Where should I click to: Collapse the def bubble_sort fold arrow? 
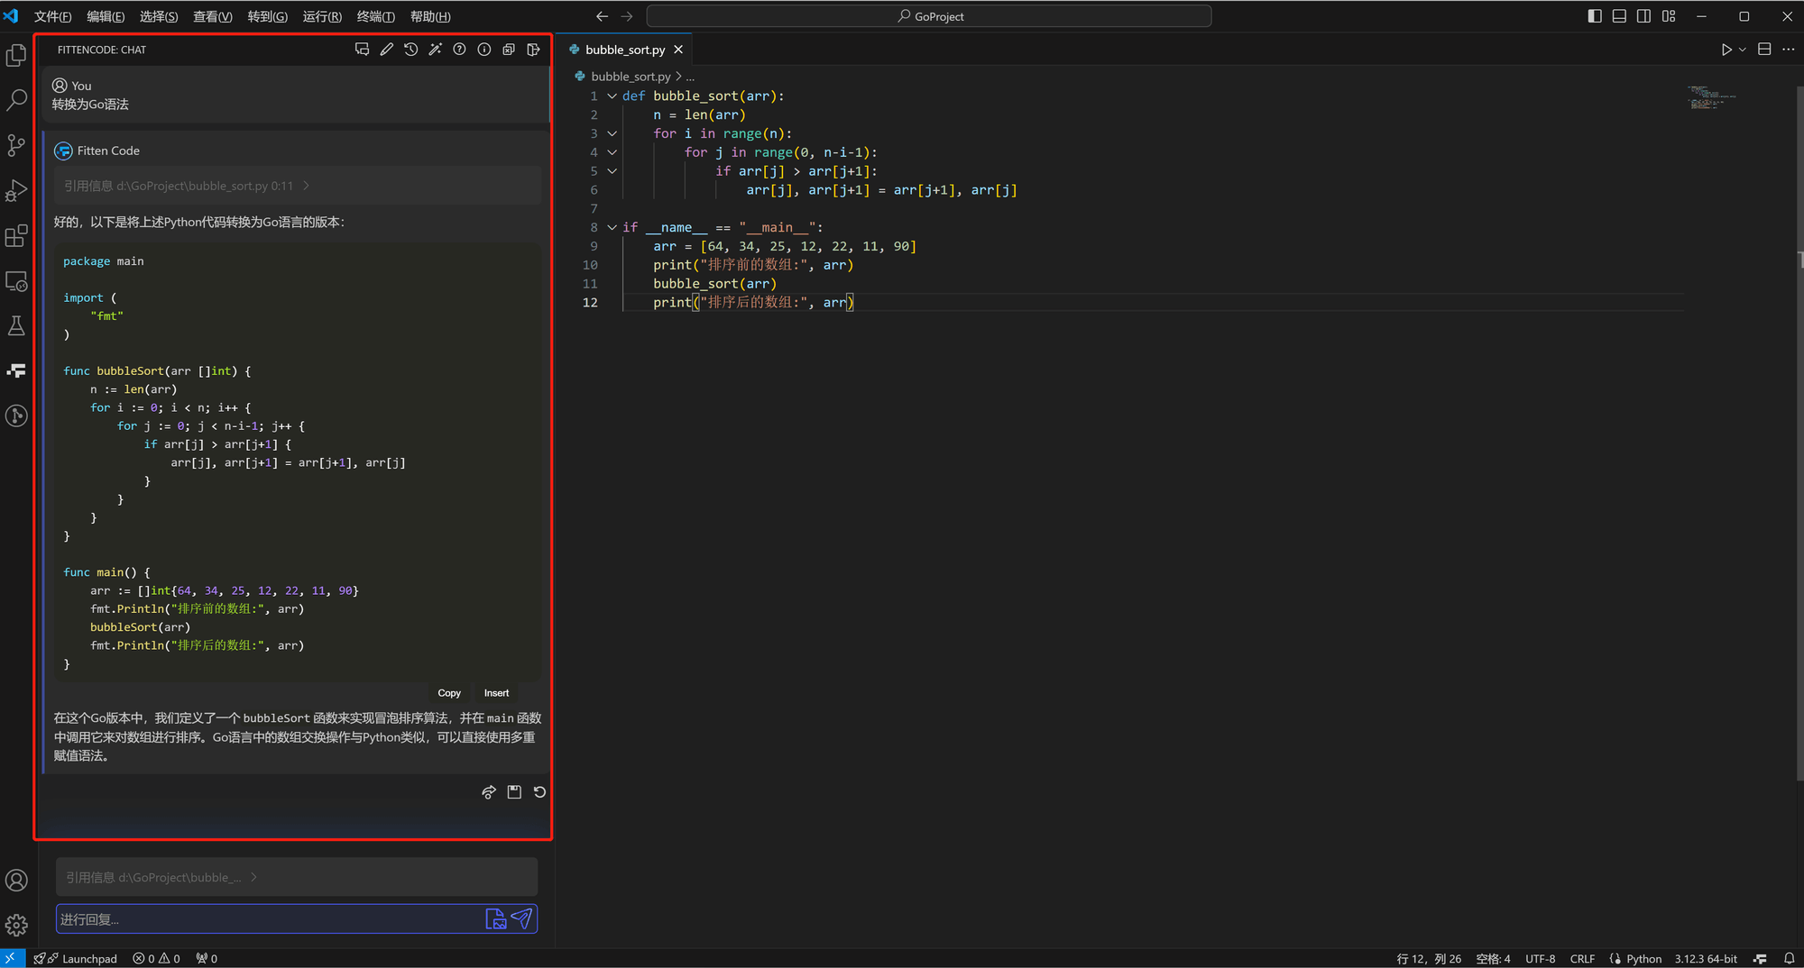(x=612, y=96)
